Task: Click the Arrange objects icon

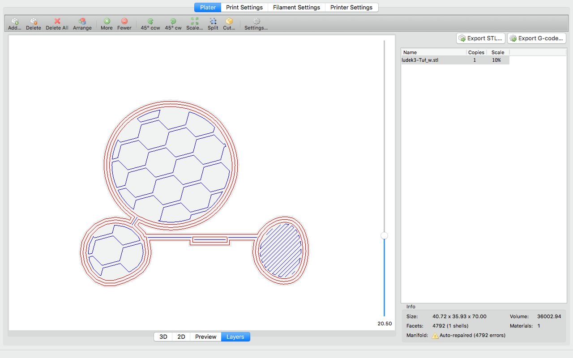Action: [82, 21]
